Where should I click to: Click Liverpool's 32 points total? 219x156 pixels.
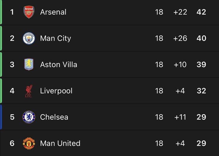[x=201, y=91]
